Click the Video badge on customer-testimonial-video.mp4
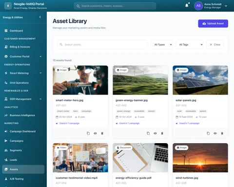This screenshot has height=187, width=234. pyautogui.click(x=61, y=148)
